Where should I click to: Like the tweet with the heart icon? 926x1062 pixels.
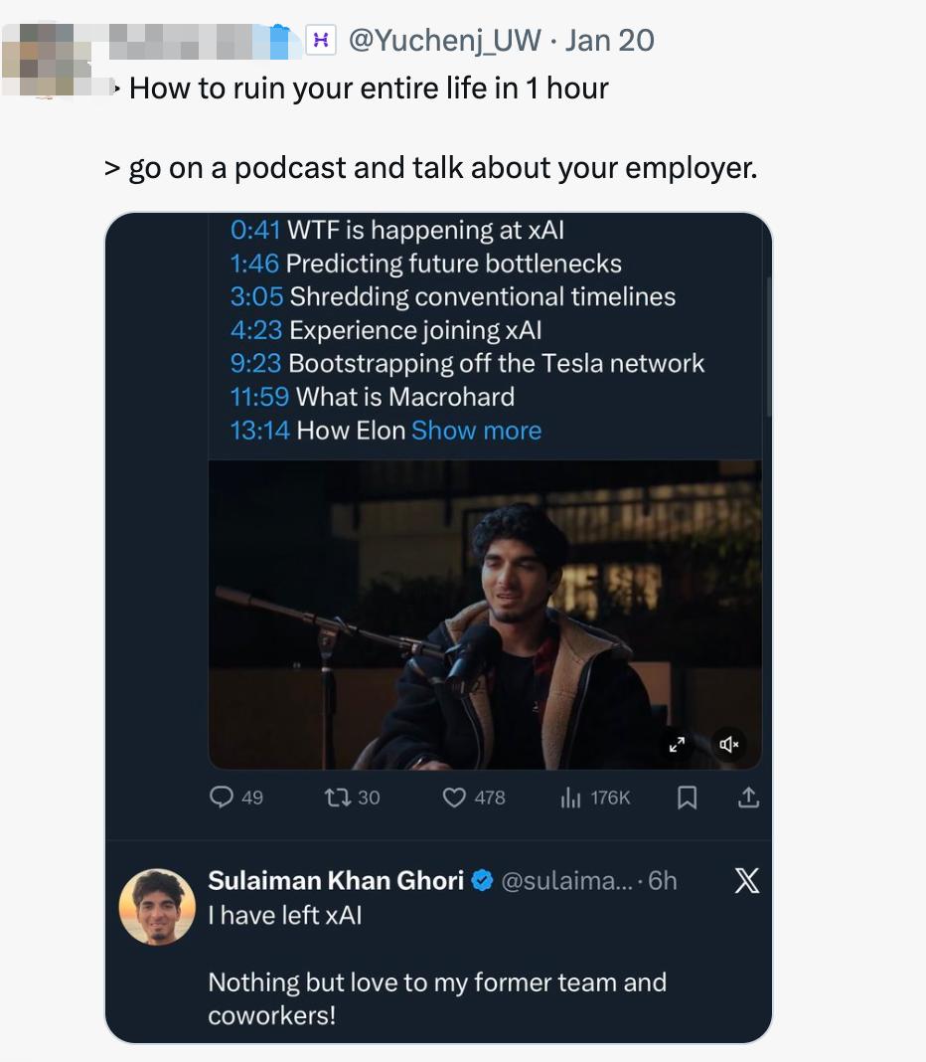[454, 797]
